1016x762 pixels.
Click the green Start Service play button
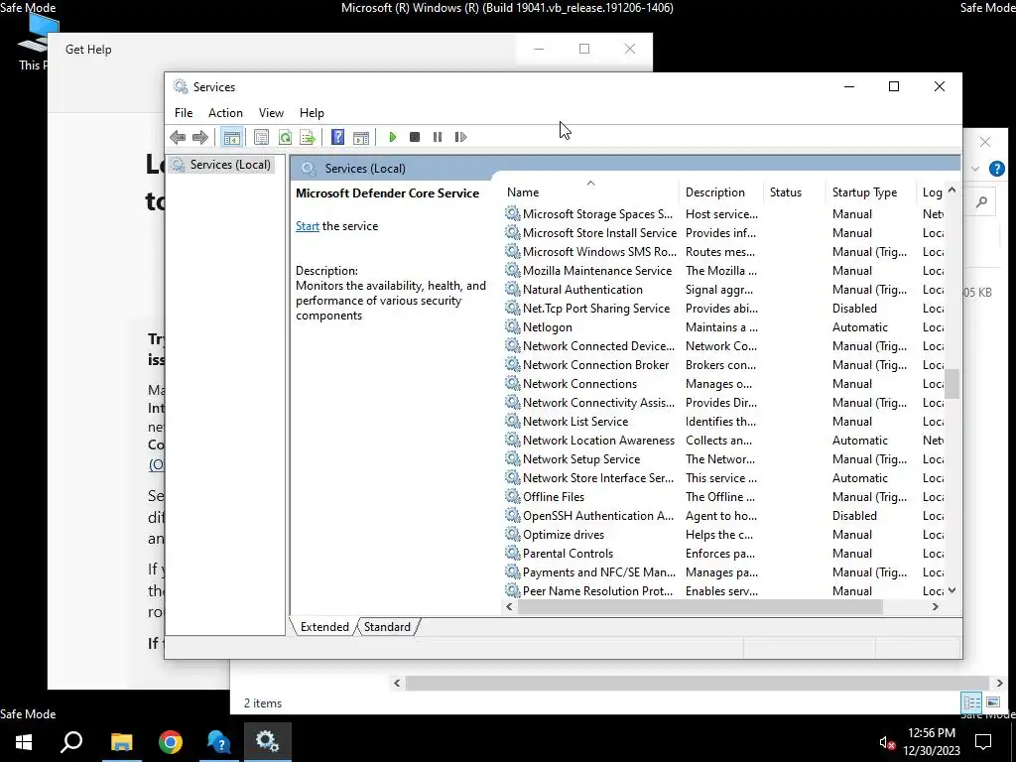point(392,137)
